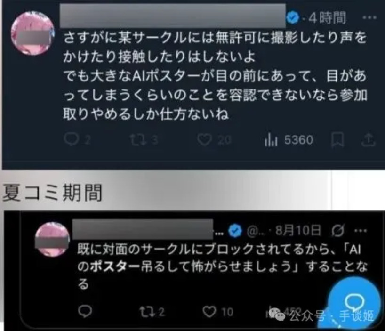Open the 8月10日 date link

tap(298, 230)
